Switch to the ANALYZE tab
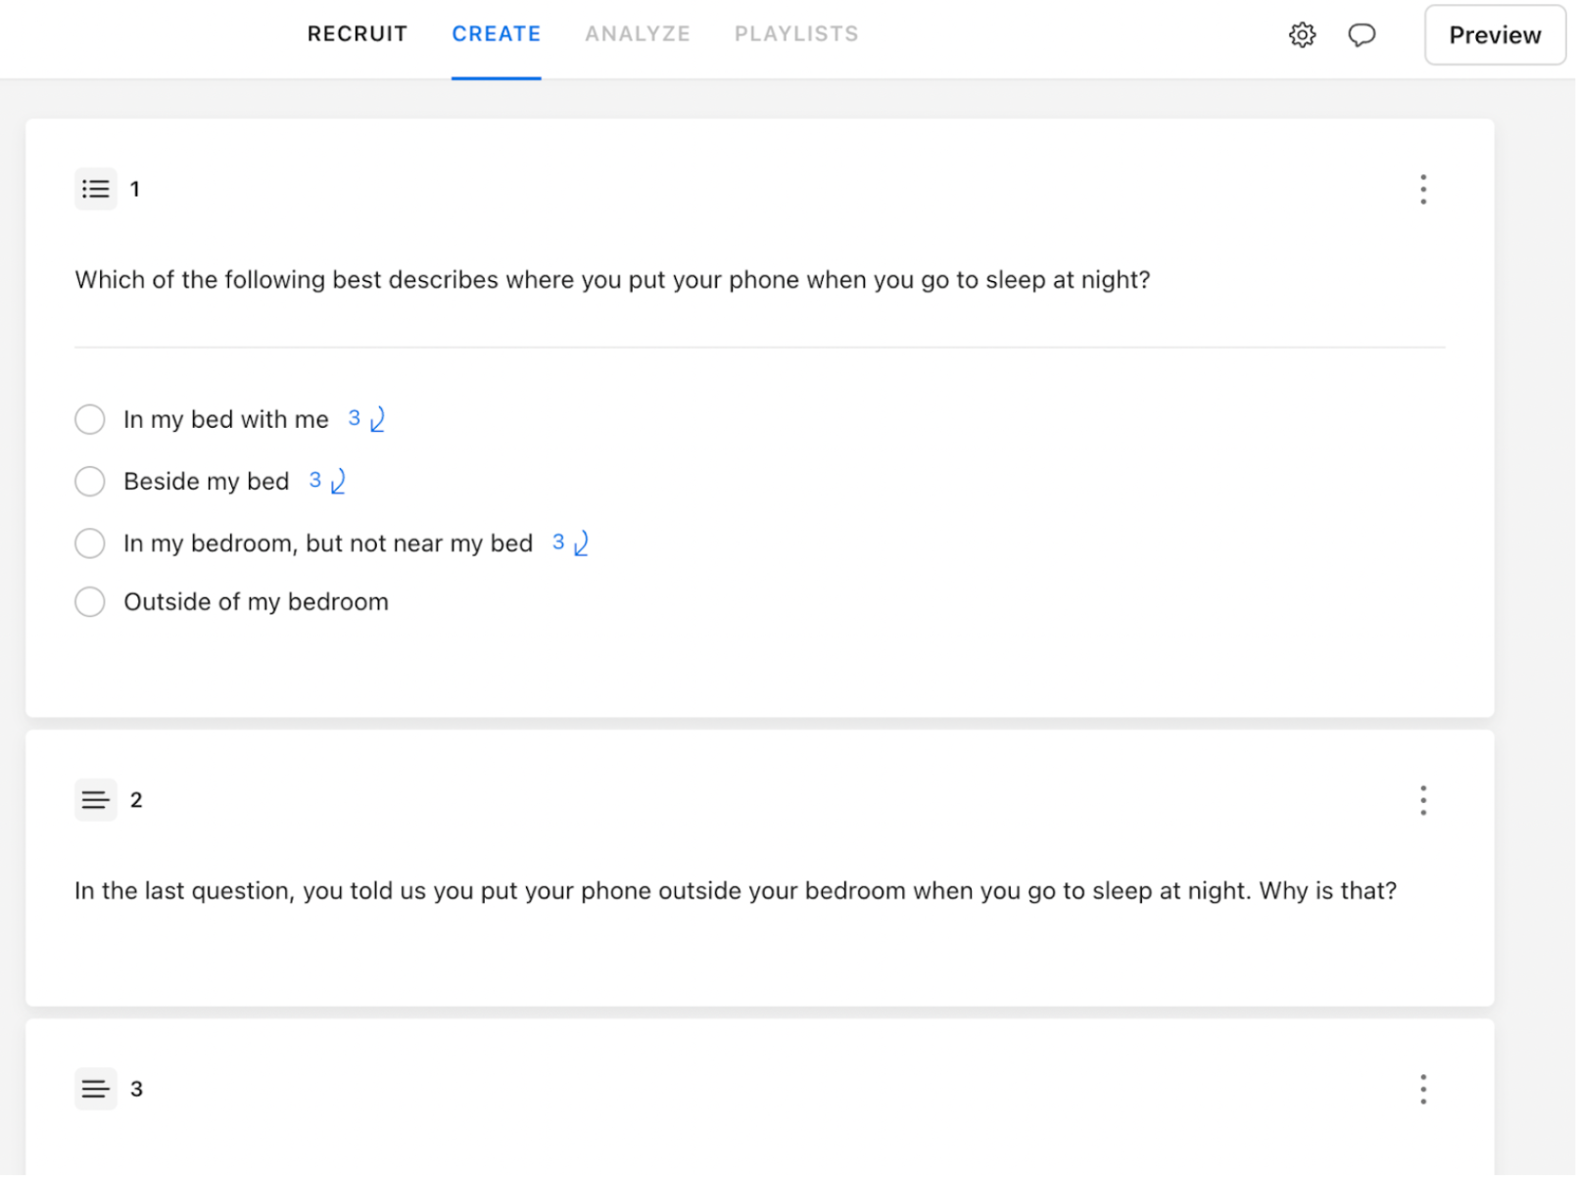The image size is (1577, 1177). point(639,34)
